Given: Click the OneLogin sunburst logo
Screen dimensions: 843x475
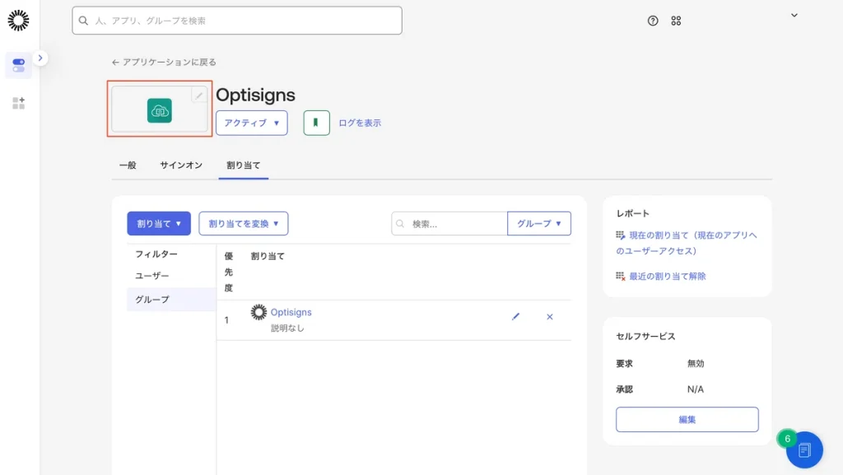Looking at the screenshot, I should pos(18,21).
